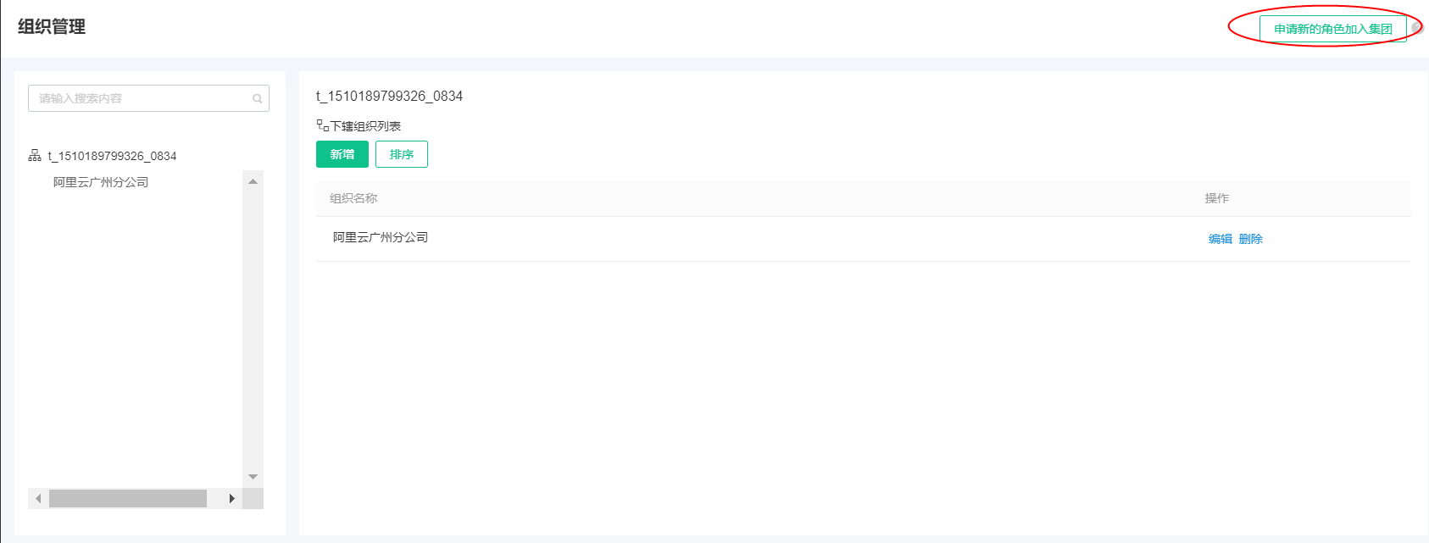The image size is (1429, 543).
Task: Edit 阿里云广州分公司 via 编辑 link
Action: click(x=1220, y=239)
